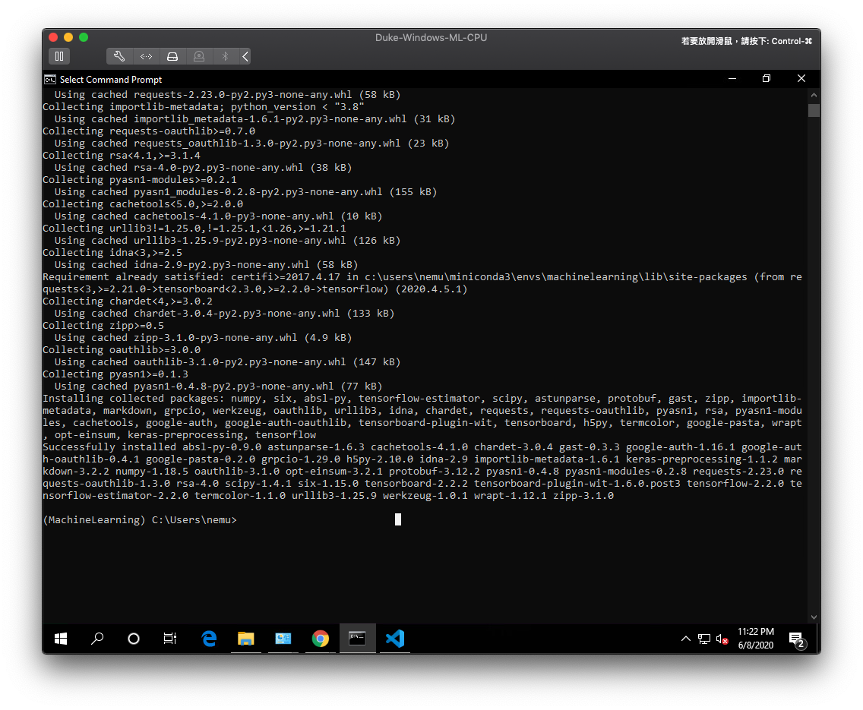This screenshot has height=710, width=863.
Task: Open the remote session settings wrench icon
Action: click(119, 55)
